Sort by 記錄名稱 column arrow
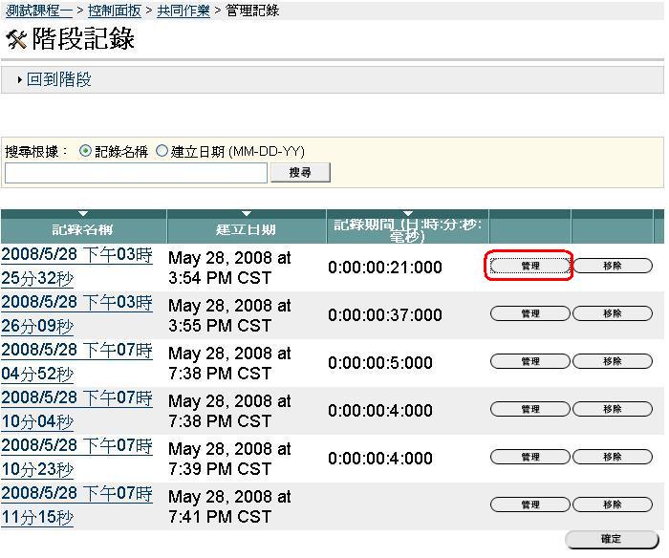669x558 pixels. pyautogui.click(x=83, y=213)
